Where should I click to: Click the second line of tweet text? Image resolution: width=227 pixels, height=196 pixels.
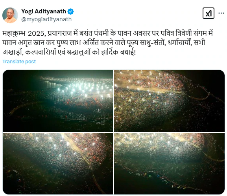coord(103,43)
